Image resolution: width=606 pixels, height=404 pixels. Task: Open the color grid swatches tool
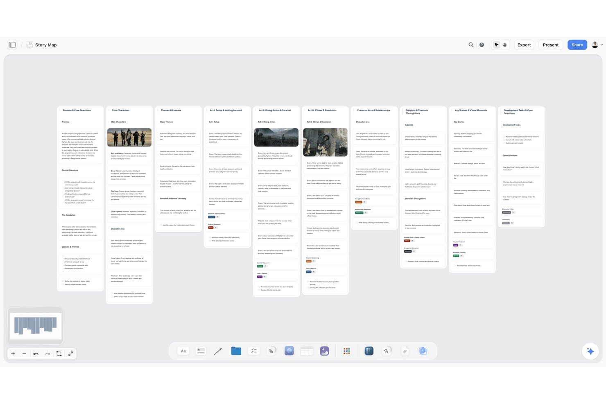point(347,351)
